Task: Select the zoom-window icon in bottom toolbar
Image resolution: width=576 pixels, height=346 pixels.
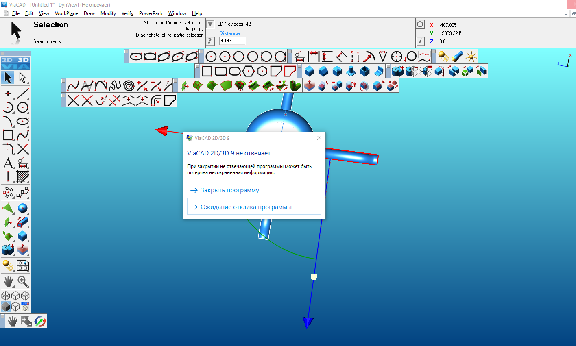Action: 26,321
